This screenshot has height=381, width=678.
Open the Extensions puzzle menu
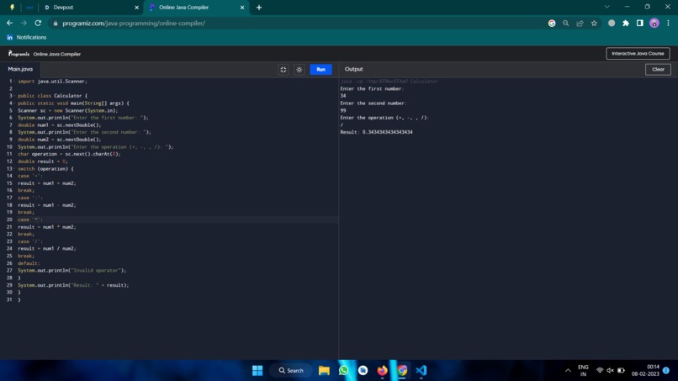[x=626, y=24]
